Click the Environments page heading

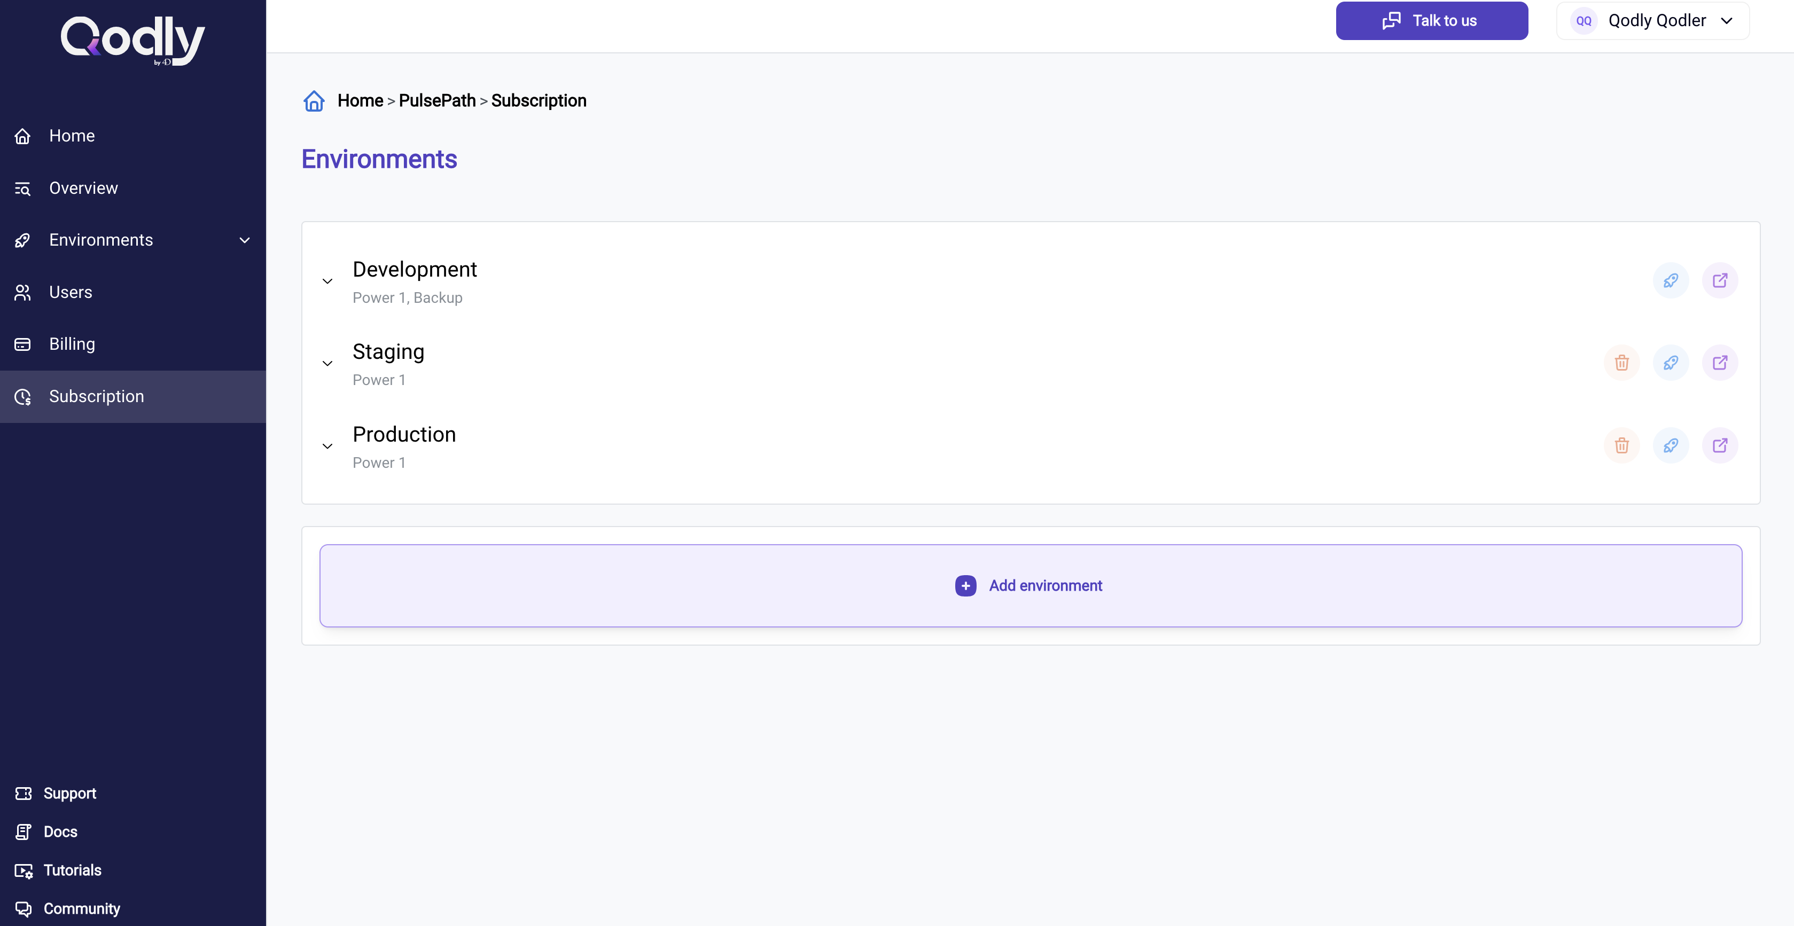click(x=379, y=160)
